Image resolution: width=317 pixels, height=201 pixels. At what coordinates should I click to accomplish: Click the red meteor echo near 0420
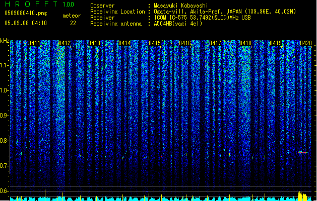(x=302, y=152)
